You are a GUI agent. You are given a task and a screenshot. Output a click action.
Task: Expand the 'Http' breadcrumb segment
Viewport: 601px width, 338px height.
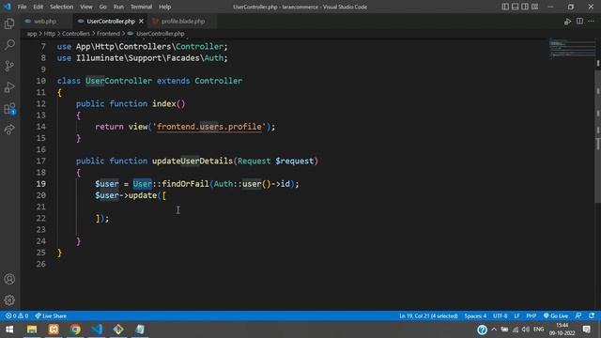50,34
